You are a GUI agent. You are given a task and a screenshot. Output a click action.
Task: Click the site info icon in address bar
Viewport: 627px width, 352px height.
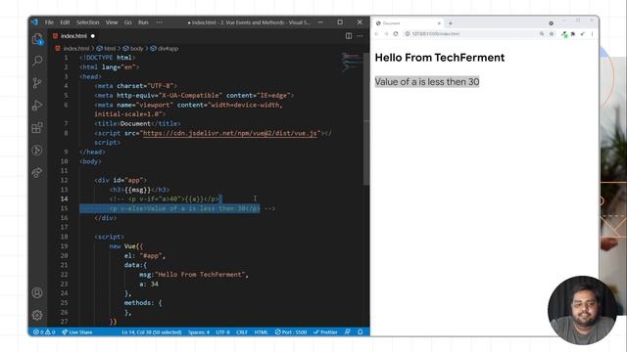(x=408, y=34)
